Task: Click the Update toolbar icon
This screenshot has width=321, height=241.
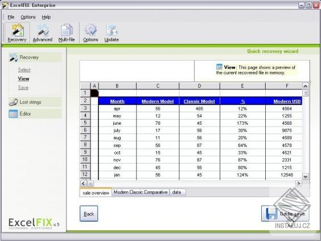Action: [112, 33]
